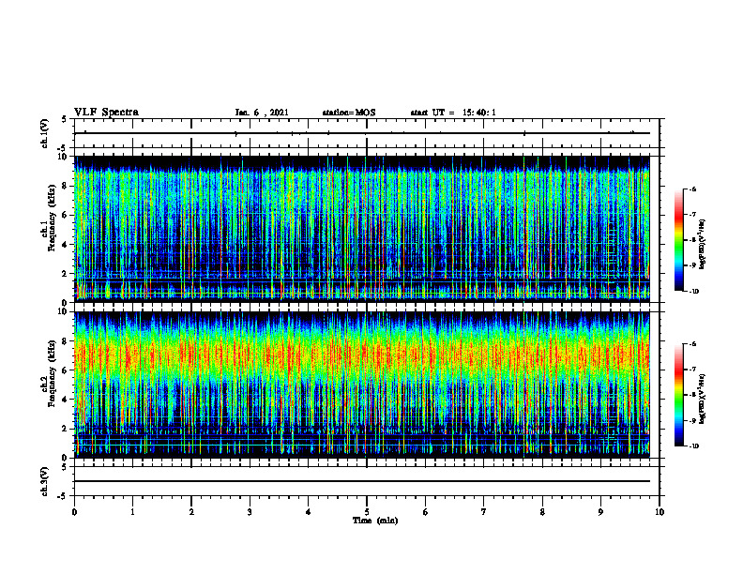Click the ch.1 voltage waveform trace
Viewport: 743px width, 574px height.
coord(362,133)
